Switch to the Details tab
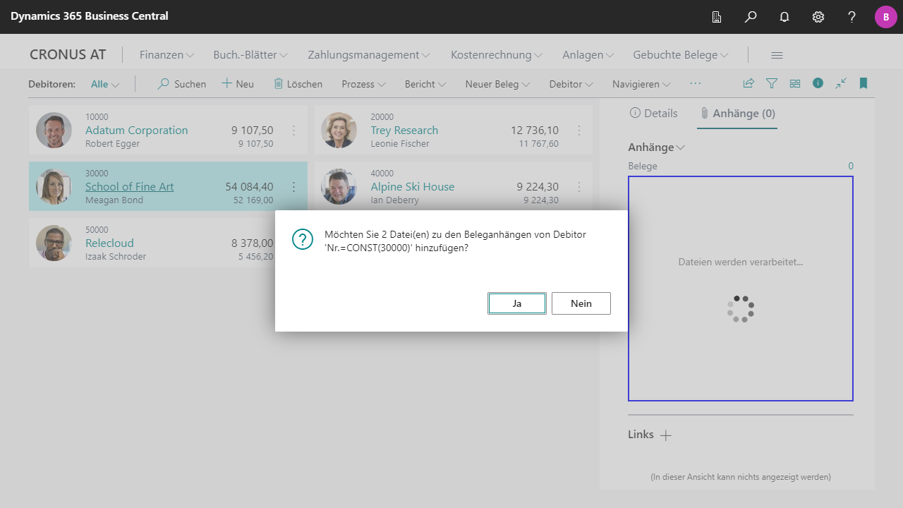Screen dimensions: 903x508 coord(653,114)
